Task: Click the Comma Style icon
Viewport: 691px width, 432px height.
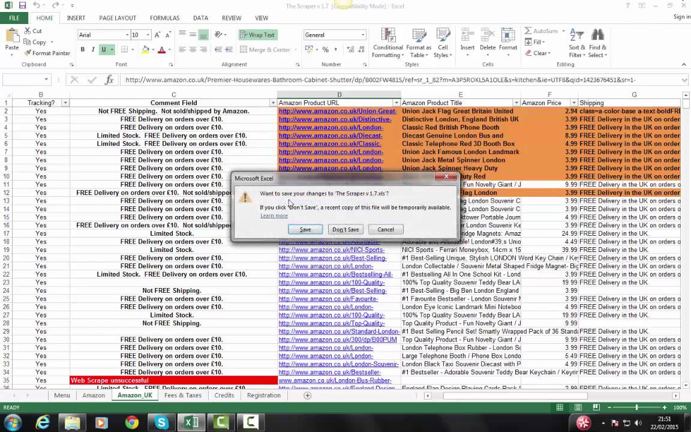Action: [x=336, y=49]
